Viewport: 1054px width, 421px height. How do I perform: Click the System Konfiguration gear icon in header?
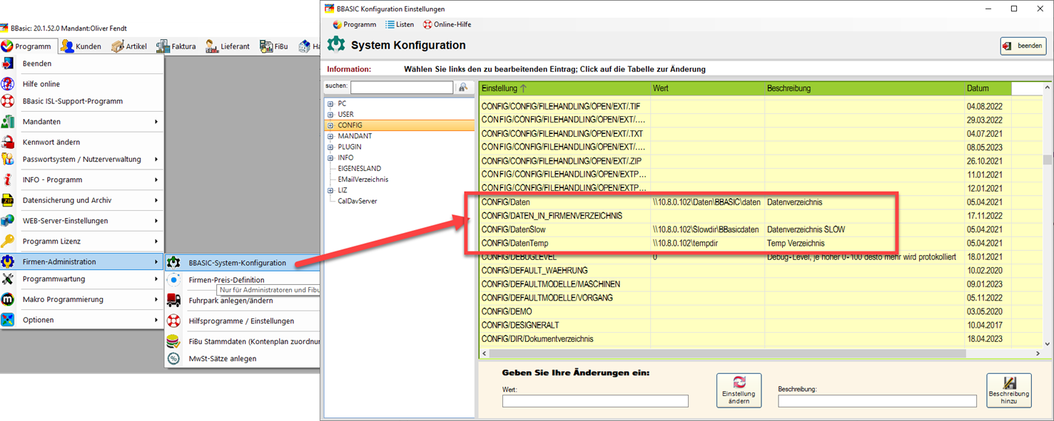point(336,45)
